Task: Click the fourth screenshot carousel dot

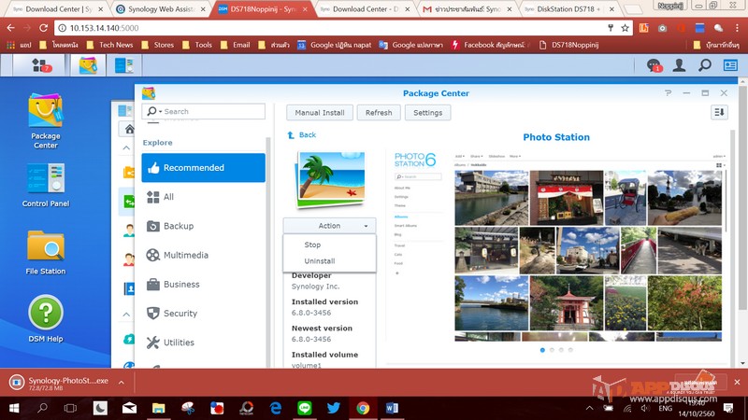Action: [x=570, y=350]
